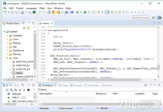This screenshot has width=163, height=112.
Task: Click the Undo arrow in toolbar
Action: [x=39, y=12]
